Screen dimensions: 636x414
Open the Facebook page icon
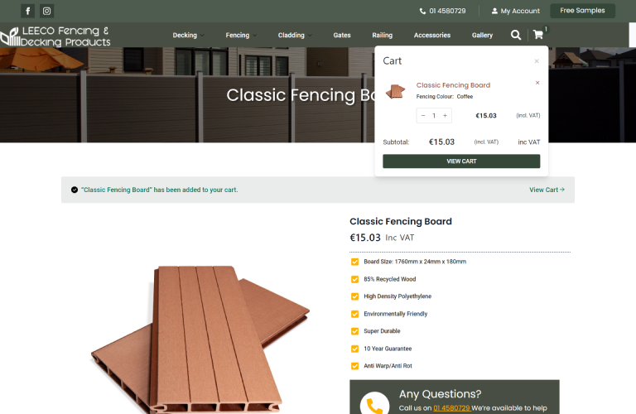coord(27,11)
